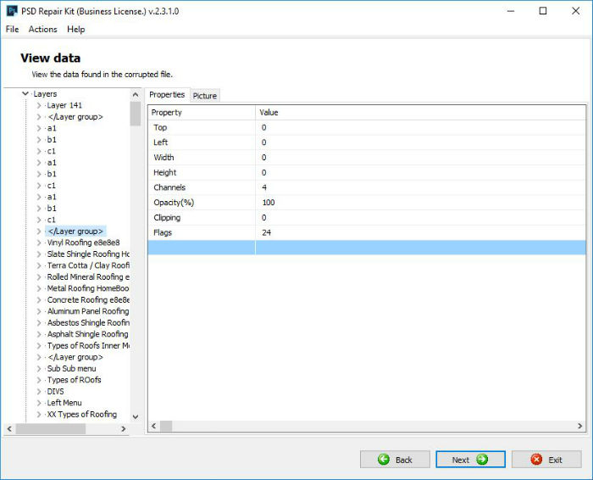The width and height of the screenshot is (593, 480).
Task: Expand the Layer 141 tree node
Action: point(39,105)
